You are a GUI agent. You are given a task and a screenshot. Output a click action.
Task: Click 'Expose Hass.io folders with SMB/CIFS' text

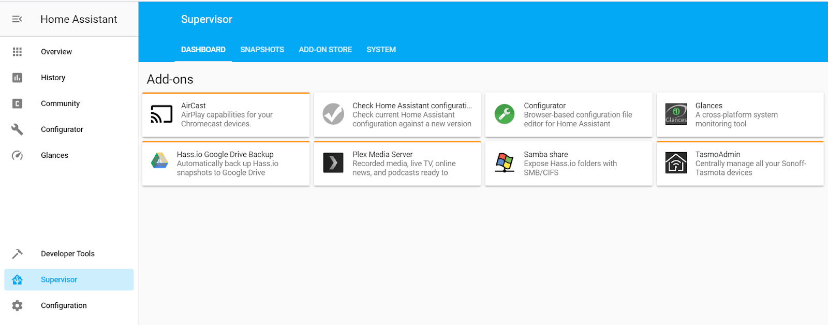pos(570,168)
